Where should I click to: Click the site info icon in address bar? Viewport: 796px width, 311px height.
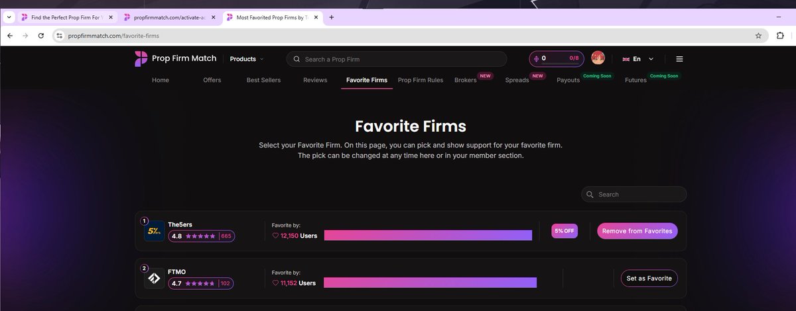point(59,35)
